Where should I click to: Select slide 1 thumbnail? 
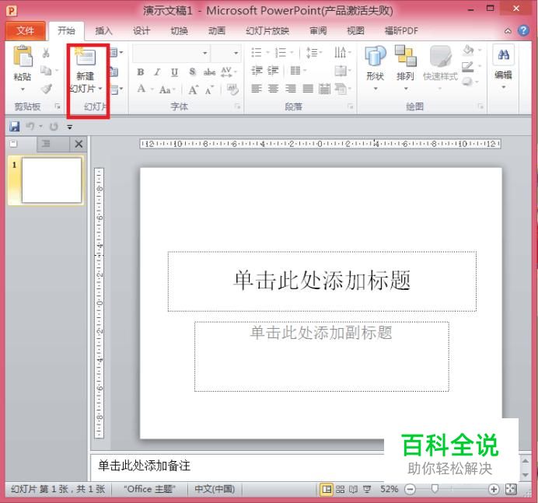click(x=52, y=180)
